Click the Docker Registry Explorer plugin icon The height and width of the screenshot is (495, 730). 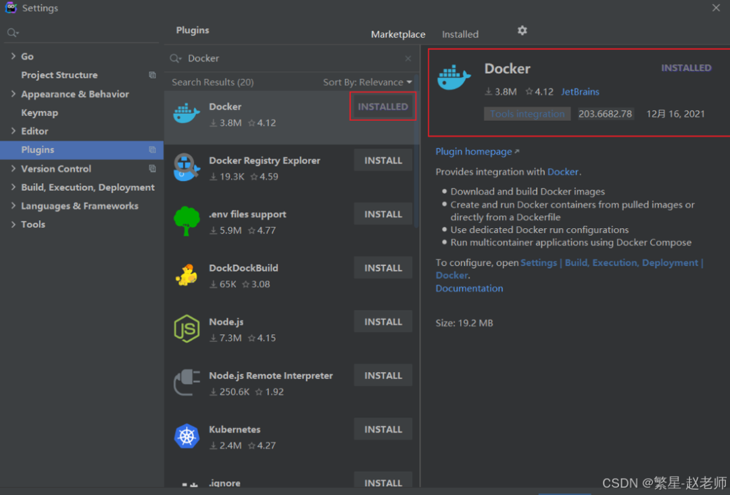[x=187, y=167]
